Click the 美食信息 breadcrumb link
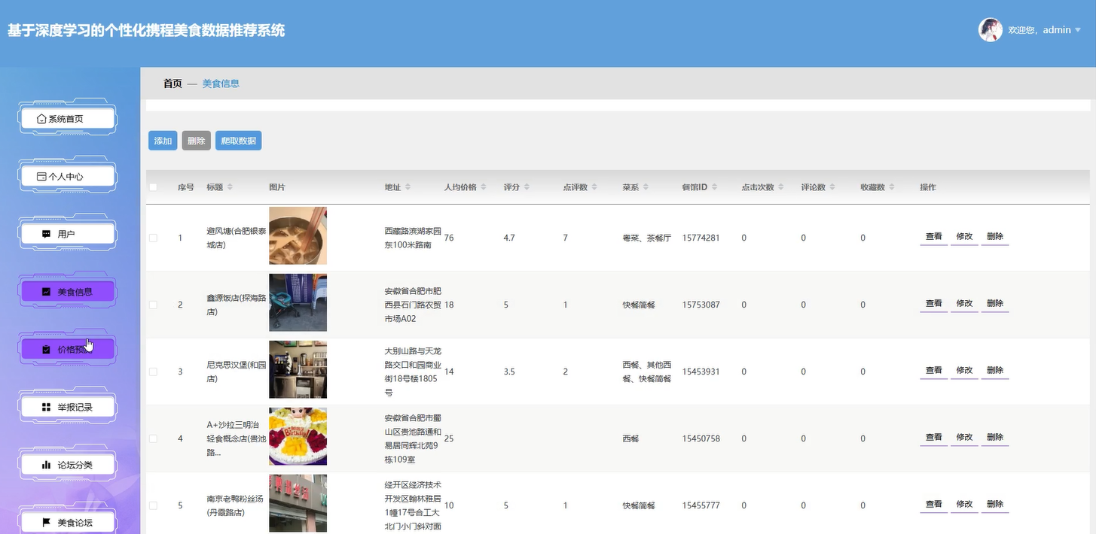 [x=221, y=83]
